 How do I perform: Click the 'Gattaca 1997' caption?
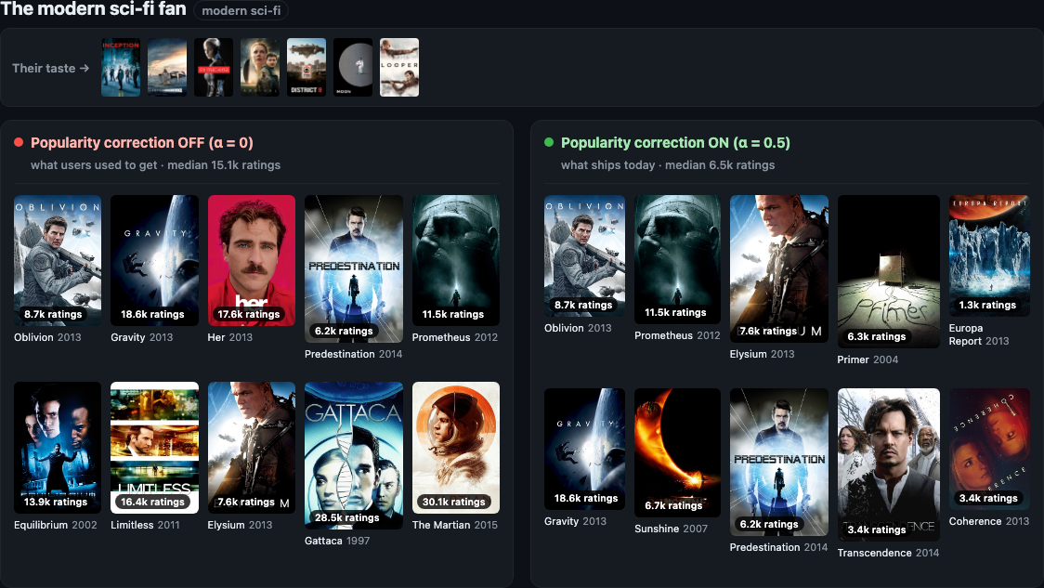pos(337,541)
